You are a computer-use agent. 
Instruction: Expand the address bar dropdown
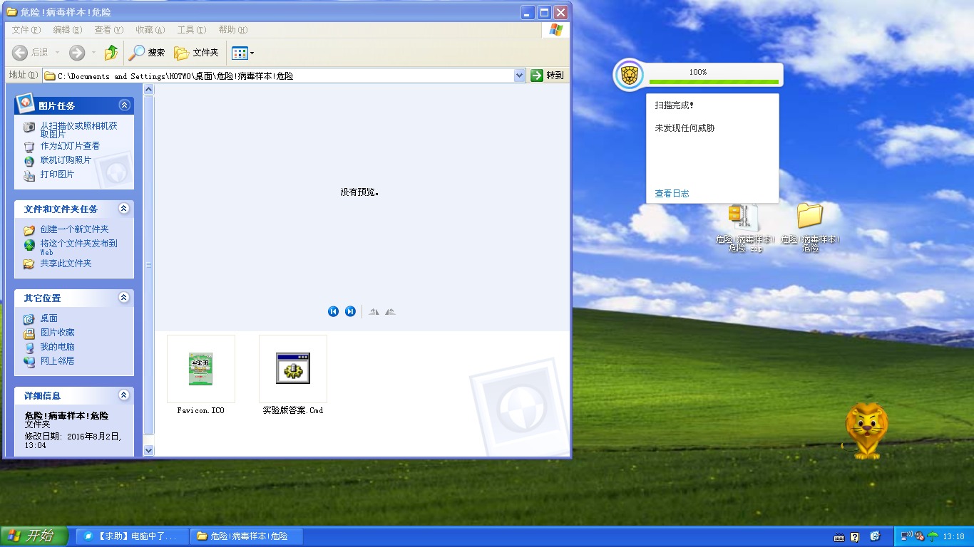(520, 75)
